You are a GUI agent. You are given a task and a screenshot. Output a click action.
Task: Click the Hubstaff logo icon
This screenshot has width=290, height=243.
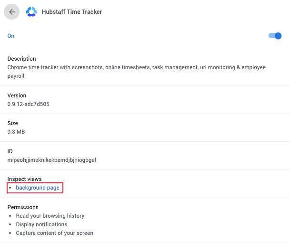31,11
